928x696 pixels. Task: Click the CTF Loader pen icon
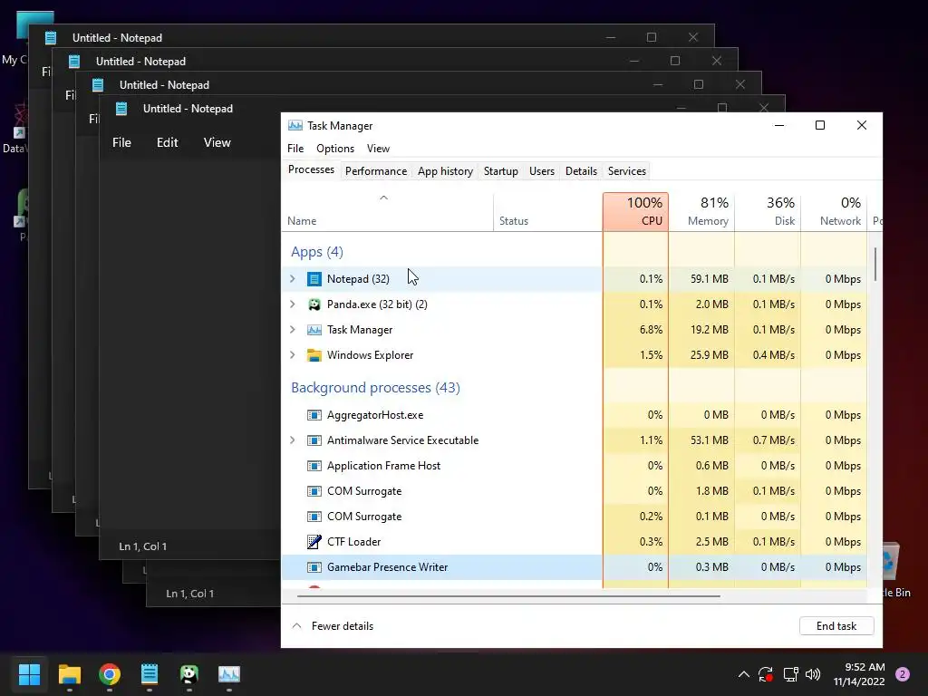[314, 542]
